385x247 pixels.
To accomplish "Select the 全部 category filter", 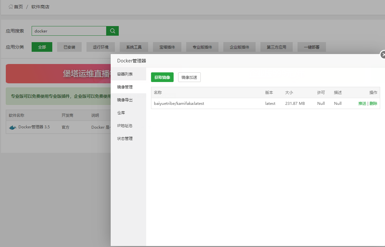I will (x=42, y=47).
